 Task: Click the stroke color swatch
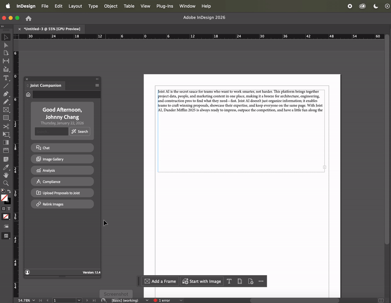pos(8,201)
